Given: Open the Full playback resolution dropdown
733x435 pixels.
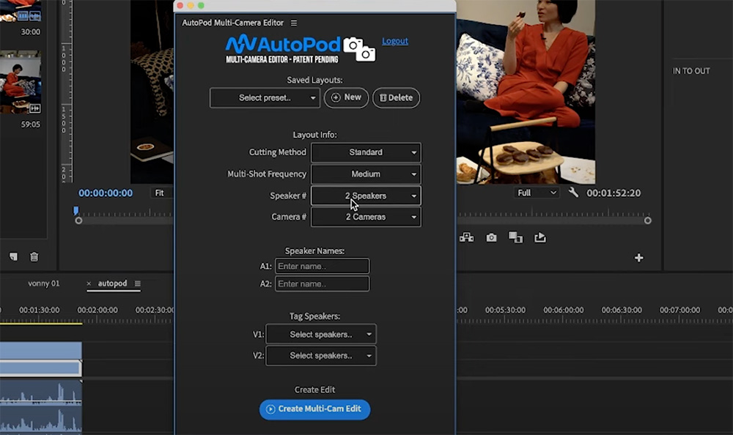Looking at the screenshot, I should [x=537, y=193].
